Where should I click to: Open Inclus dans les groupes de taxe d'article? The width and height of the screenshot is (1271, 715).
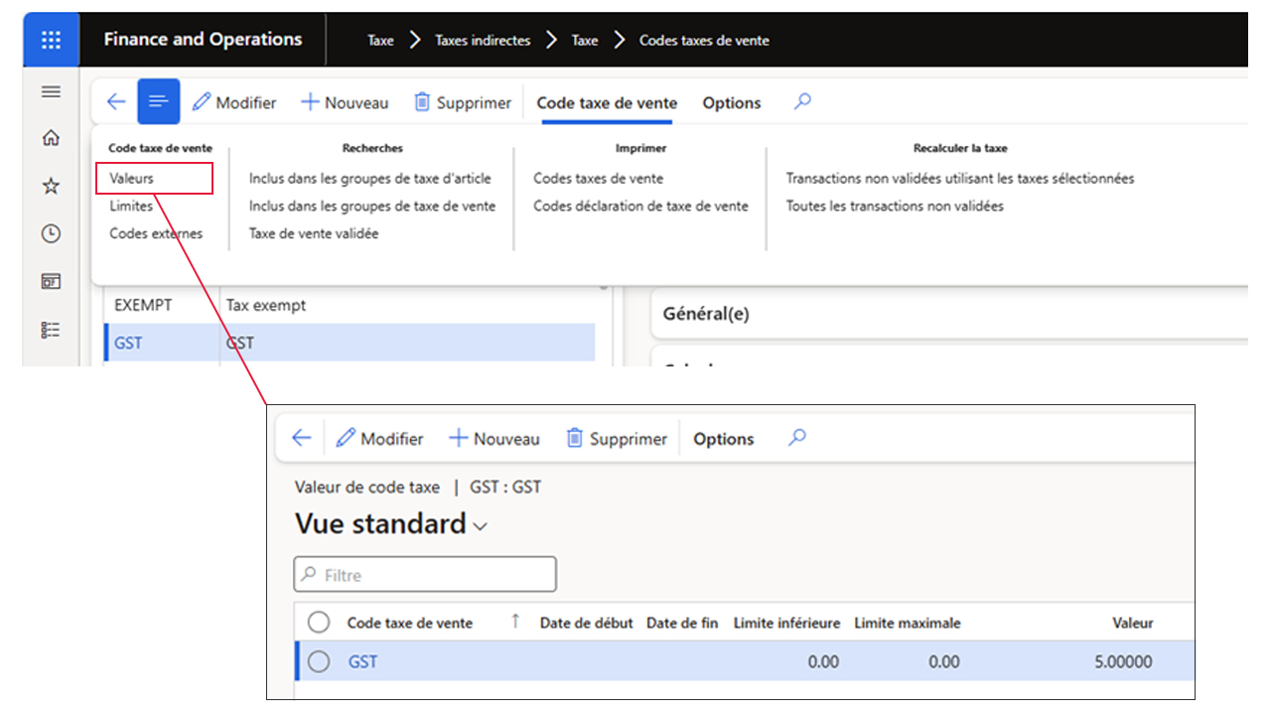(370, 179)
